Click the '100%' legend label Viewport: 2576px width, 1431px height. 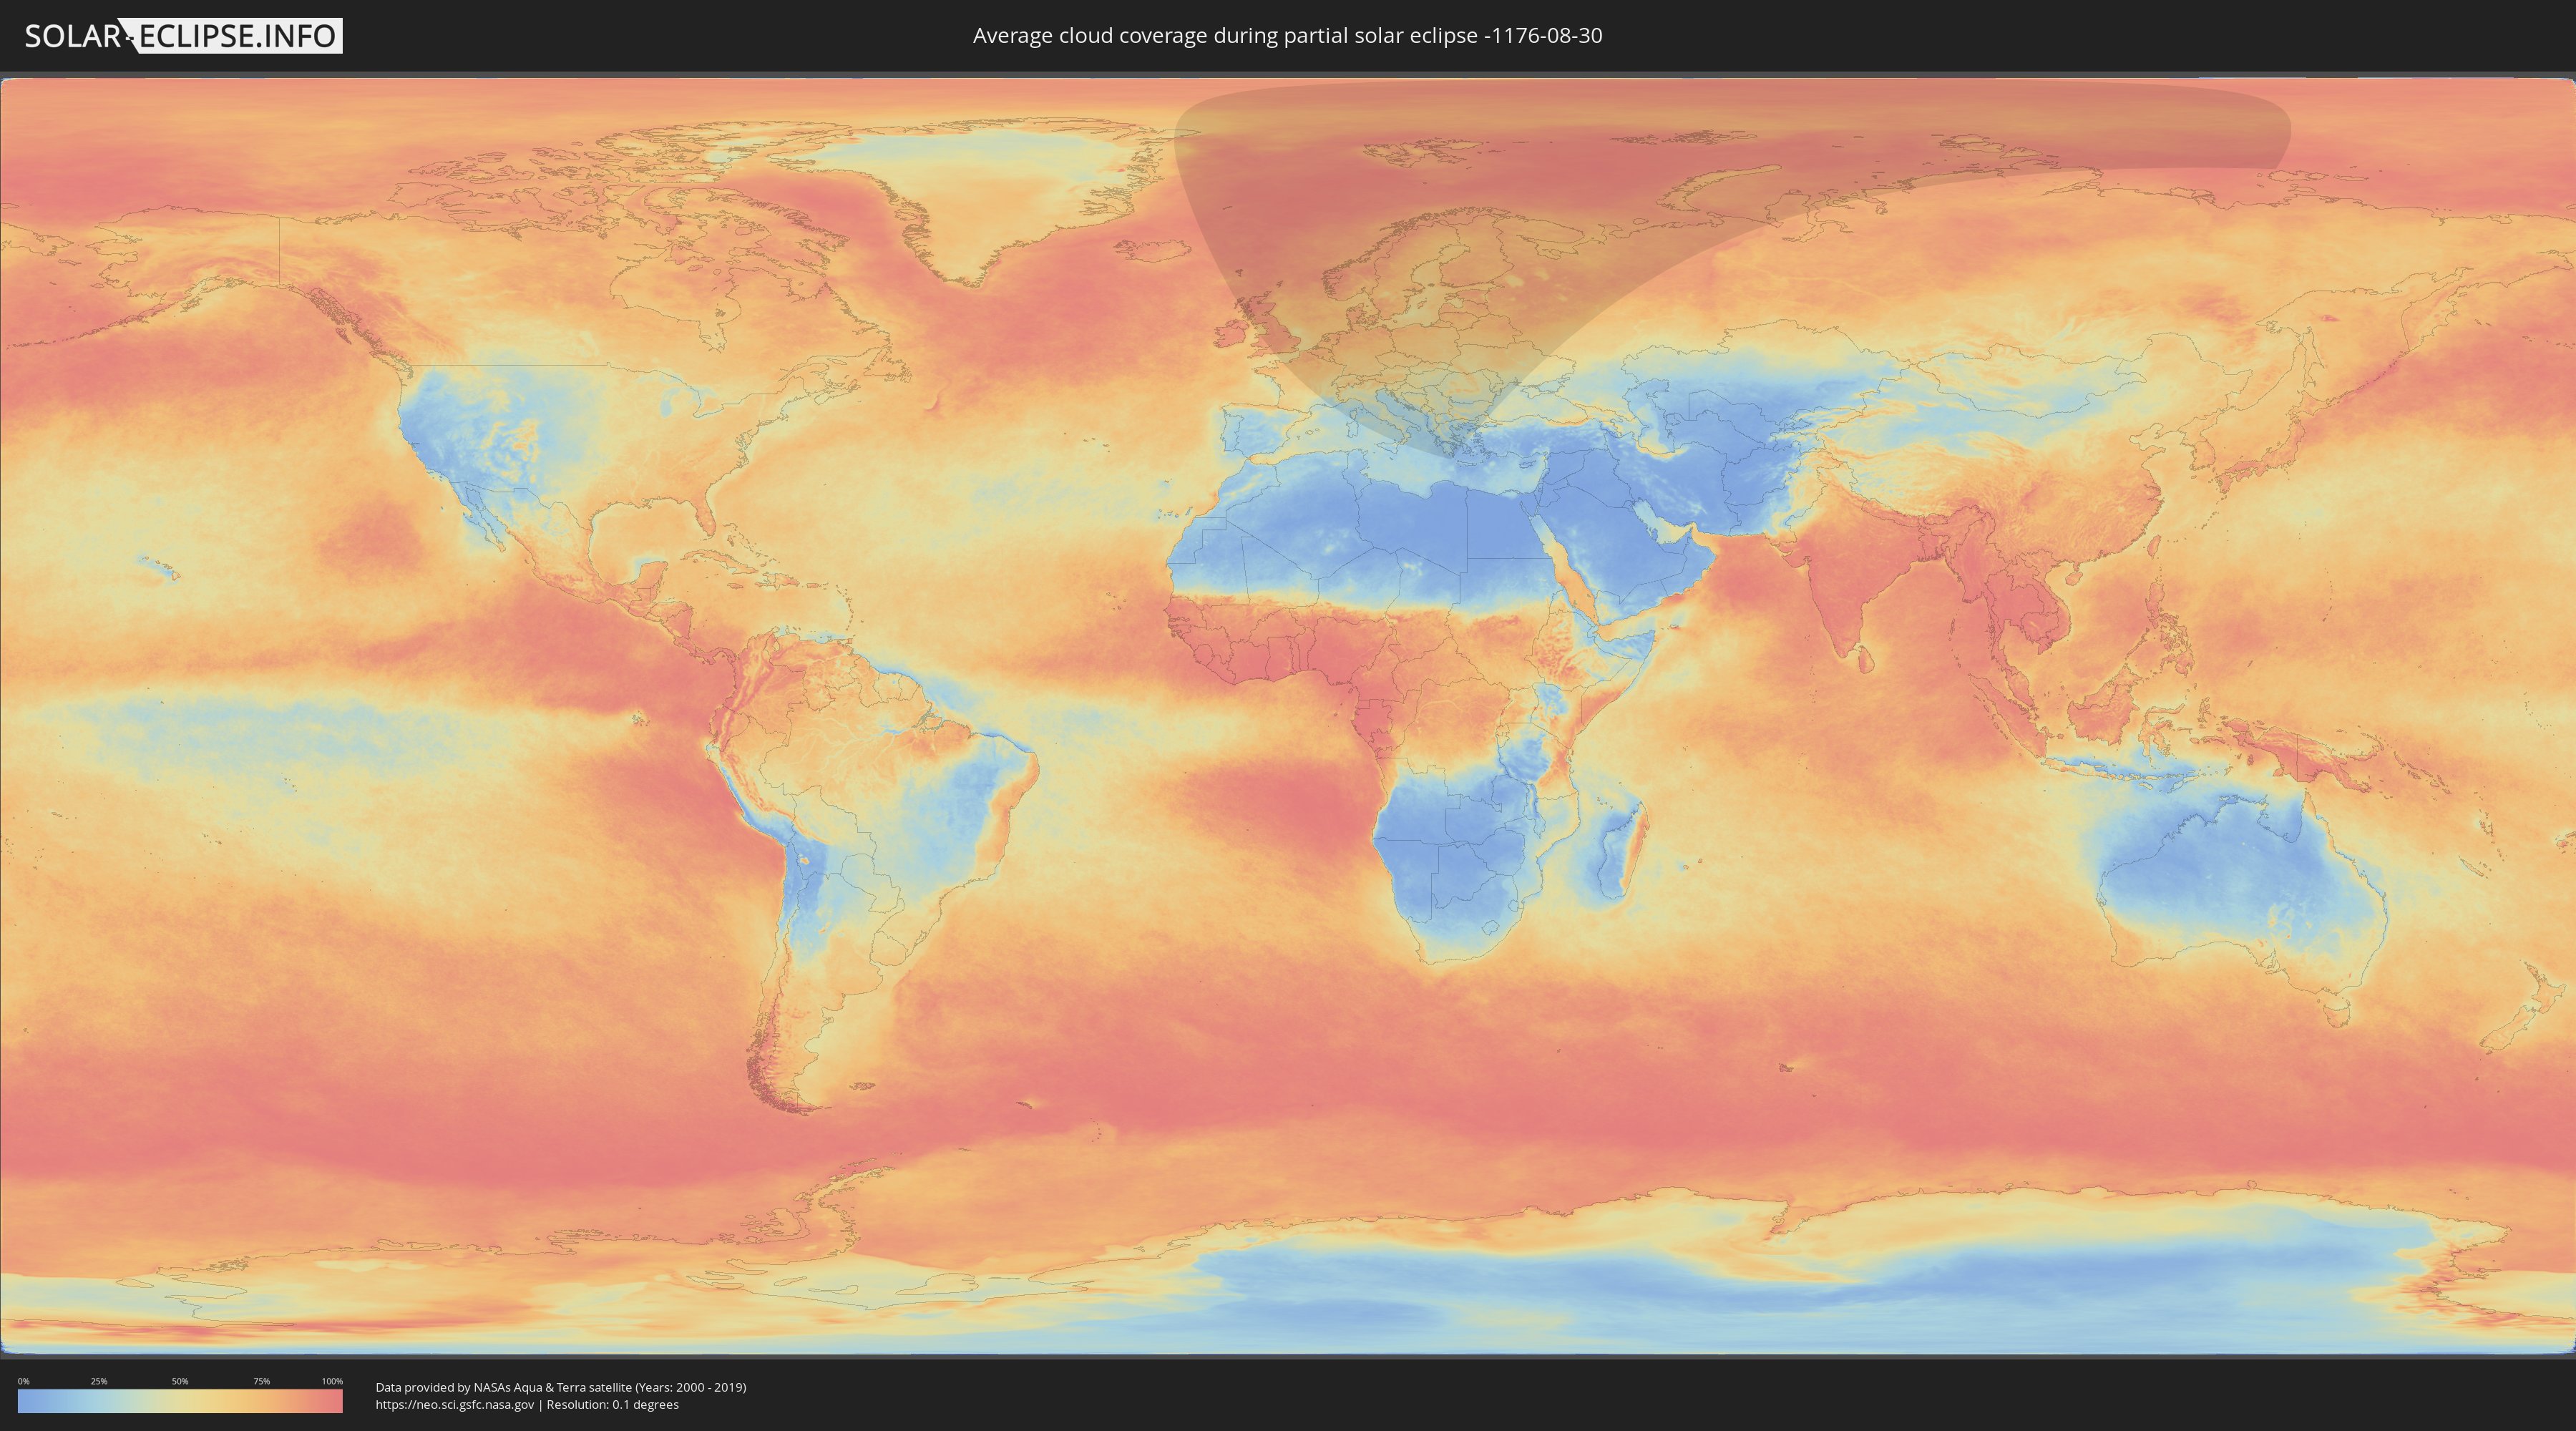pos(332,1381)
